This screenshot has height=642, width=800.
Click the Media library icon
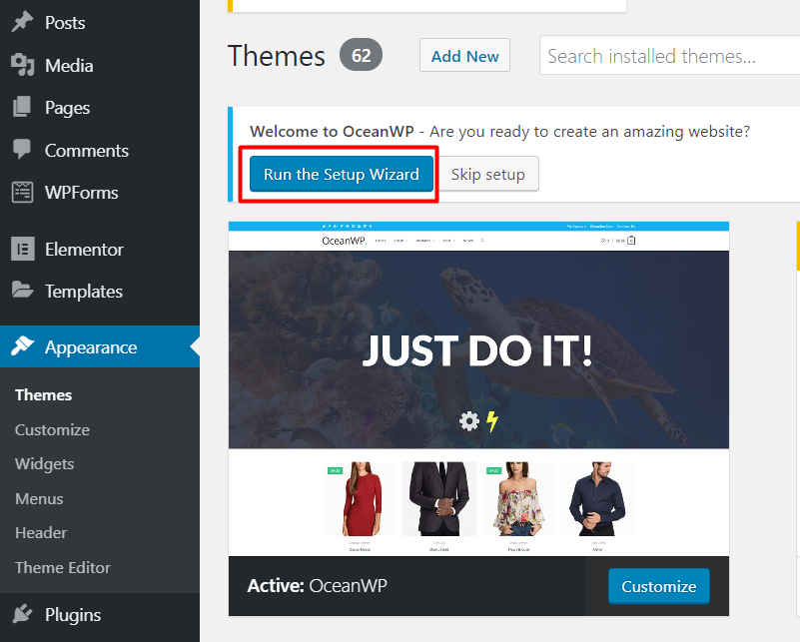22,65
